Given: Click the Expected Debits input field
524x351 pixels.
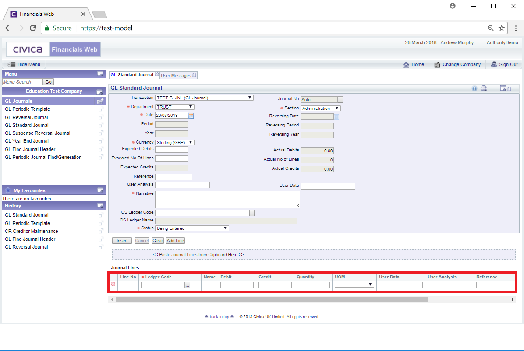Looking at the screenshot, I should pos(172,150).
